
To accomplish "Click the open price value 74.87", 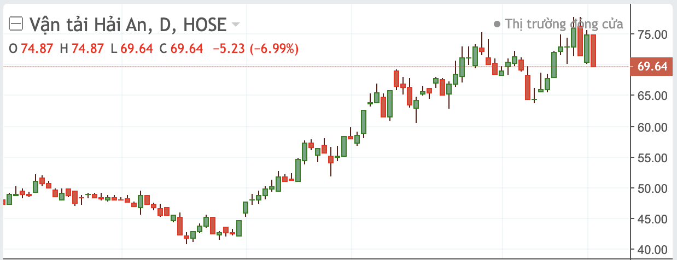I will [37, 49].
